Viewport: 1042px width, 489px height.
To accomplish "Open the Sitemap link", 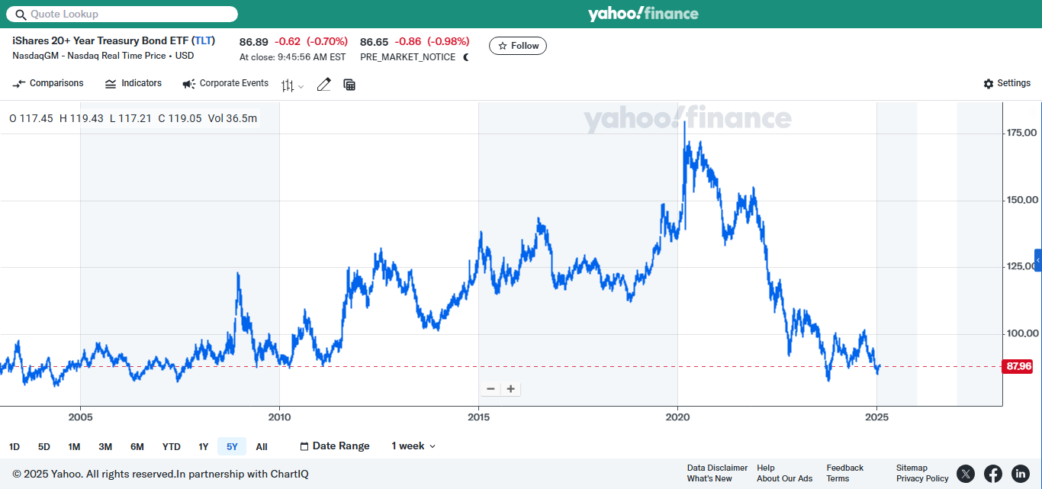I will click(x=912, y=468).
